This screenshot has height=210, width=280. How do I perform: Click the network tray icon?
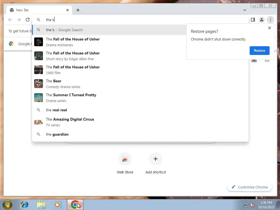tap(246, 205)
